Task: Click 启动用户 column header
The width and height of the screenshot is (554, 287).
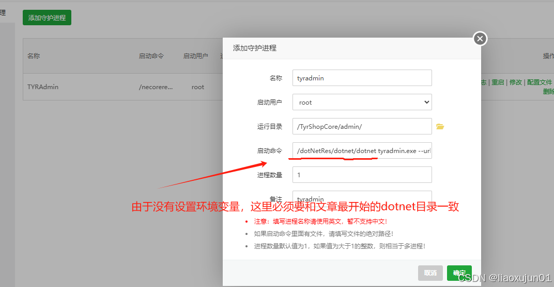Action: [x=195, y=56]
